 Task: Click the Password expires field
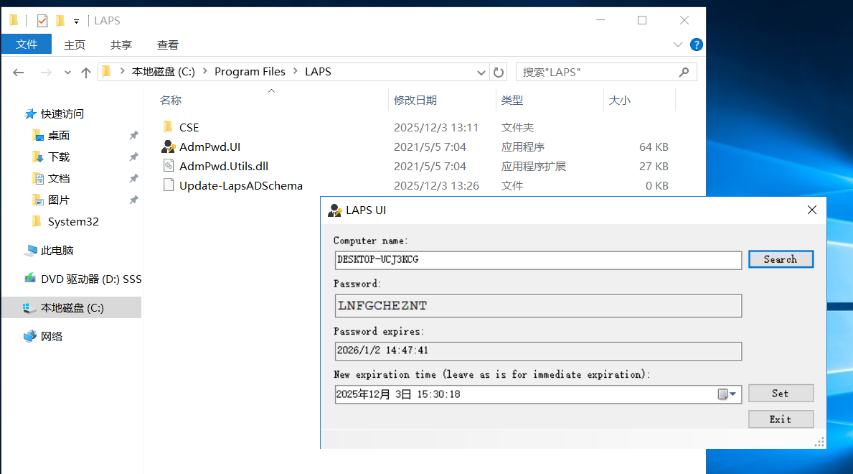tap(538, 351)
